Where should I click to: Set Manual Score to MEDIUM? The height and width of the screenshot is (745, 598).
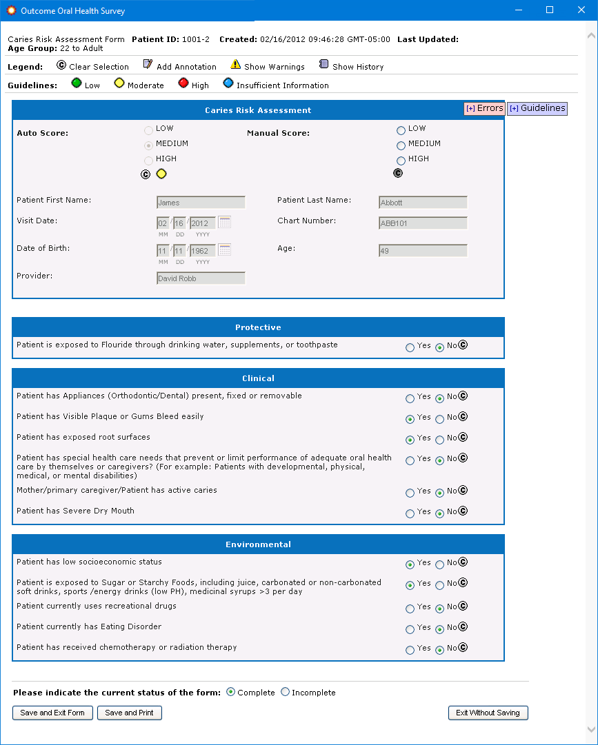[x=401, y=146]
